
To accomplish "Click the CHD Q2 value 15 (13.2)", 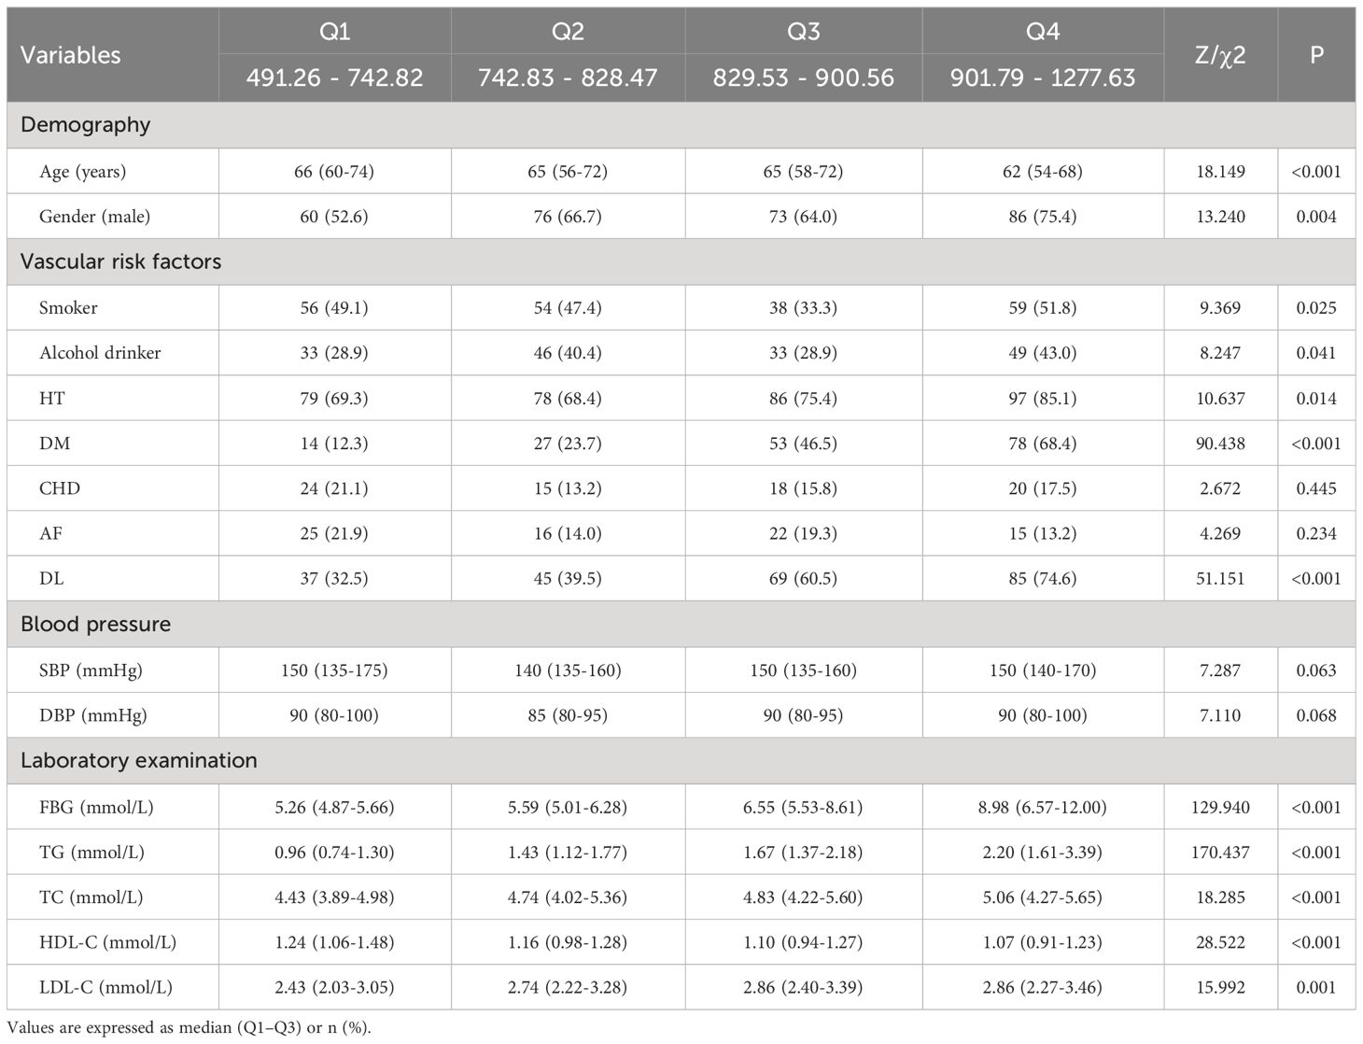I will pos(568,488).
